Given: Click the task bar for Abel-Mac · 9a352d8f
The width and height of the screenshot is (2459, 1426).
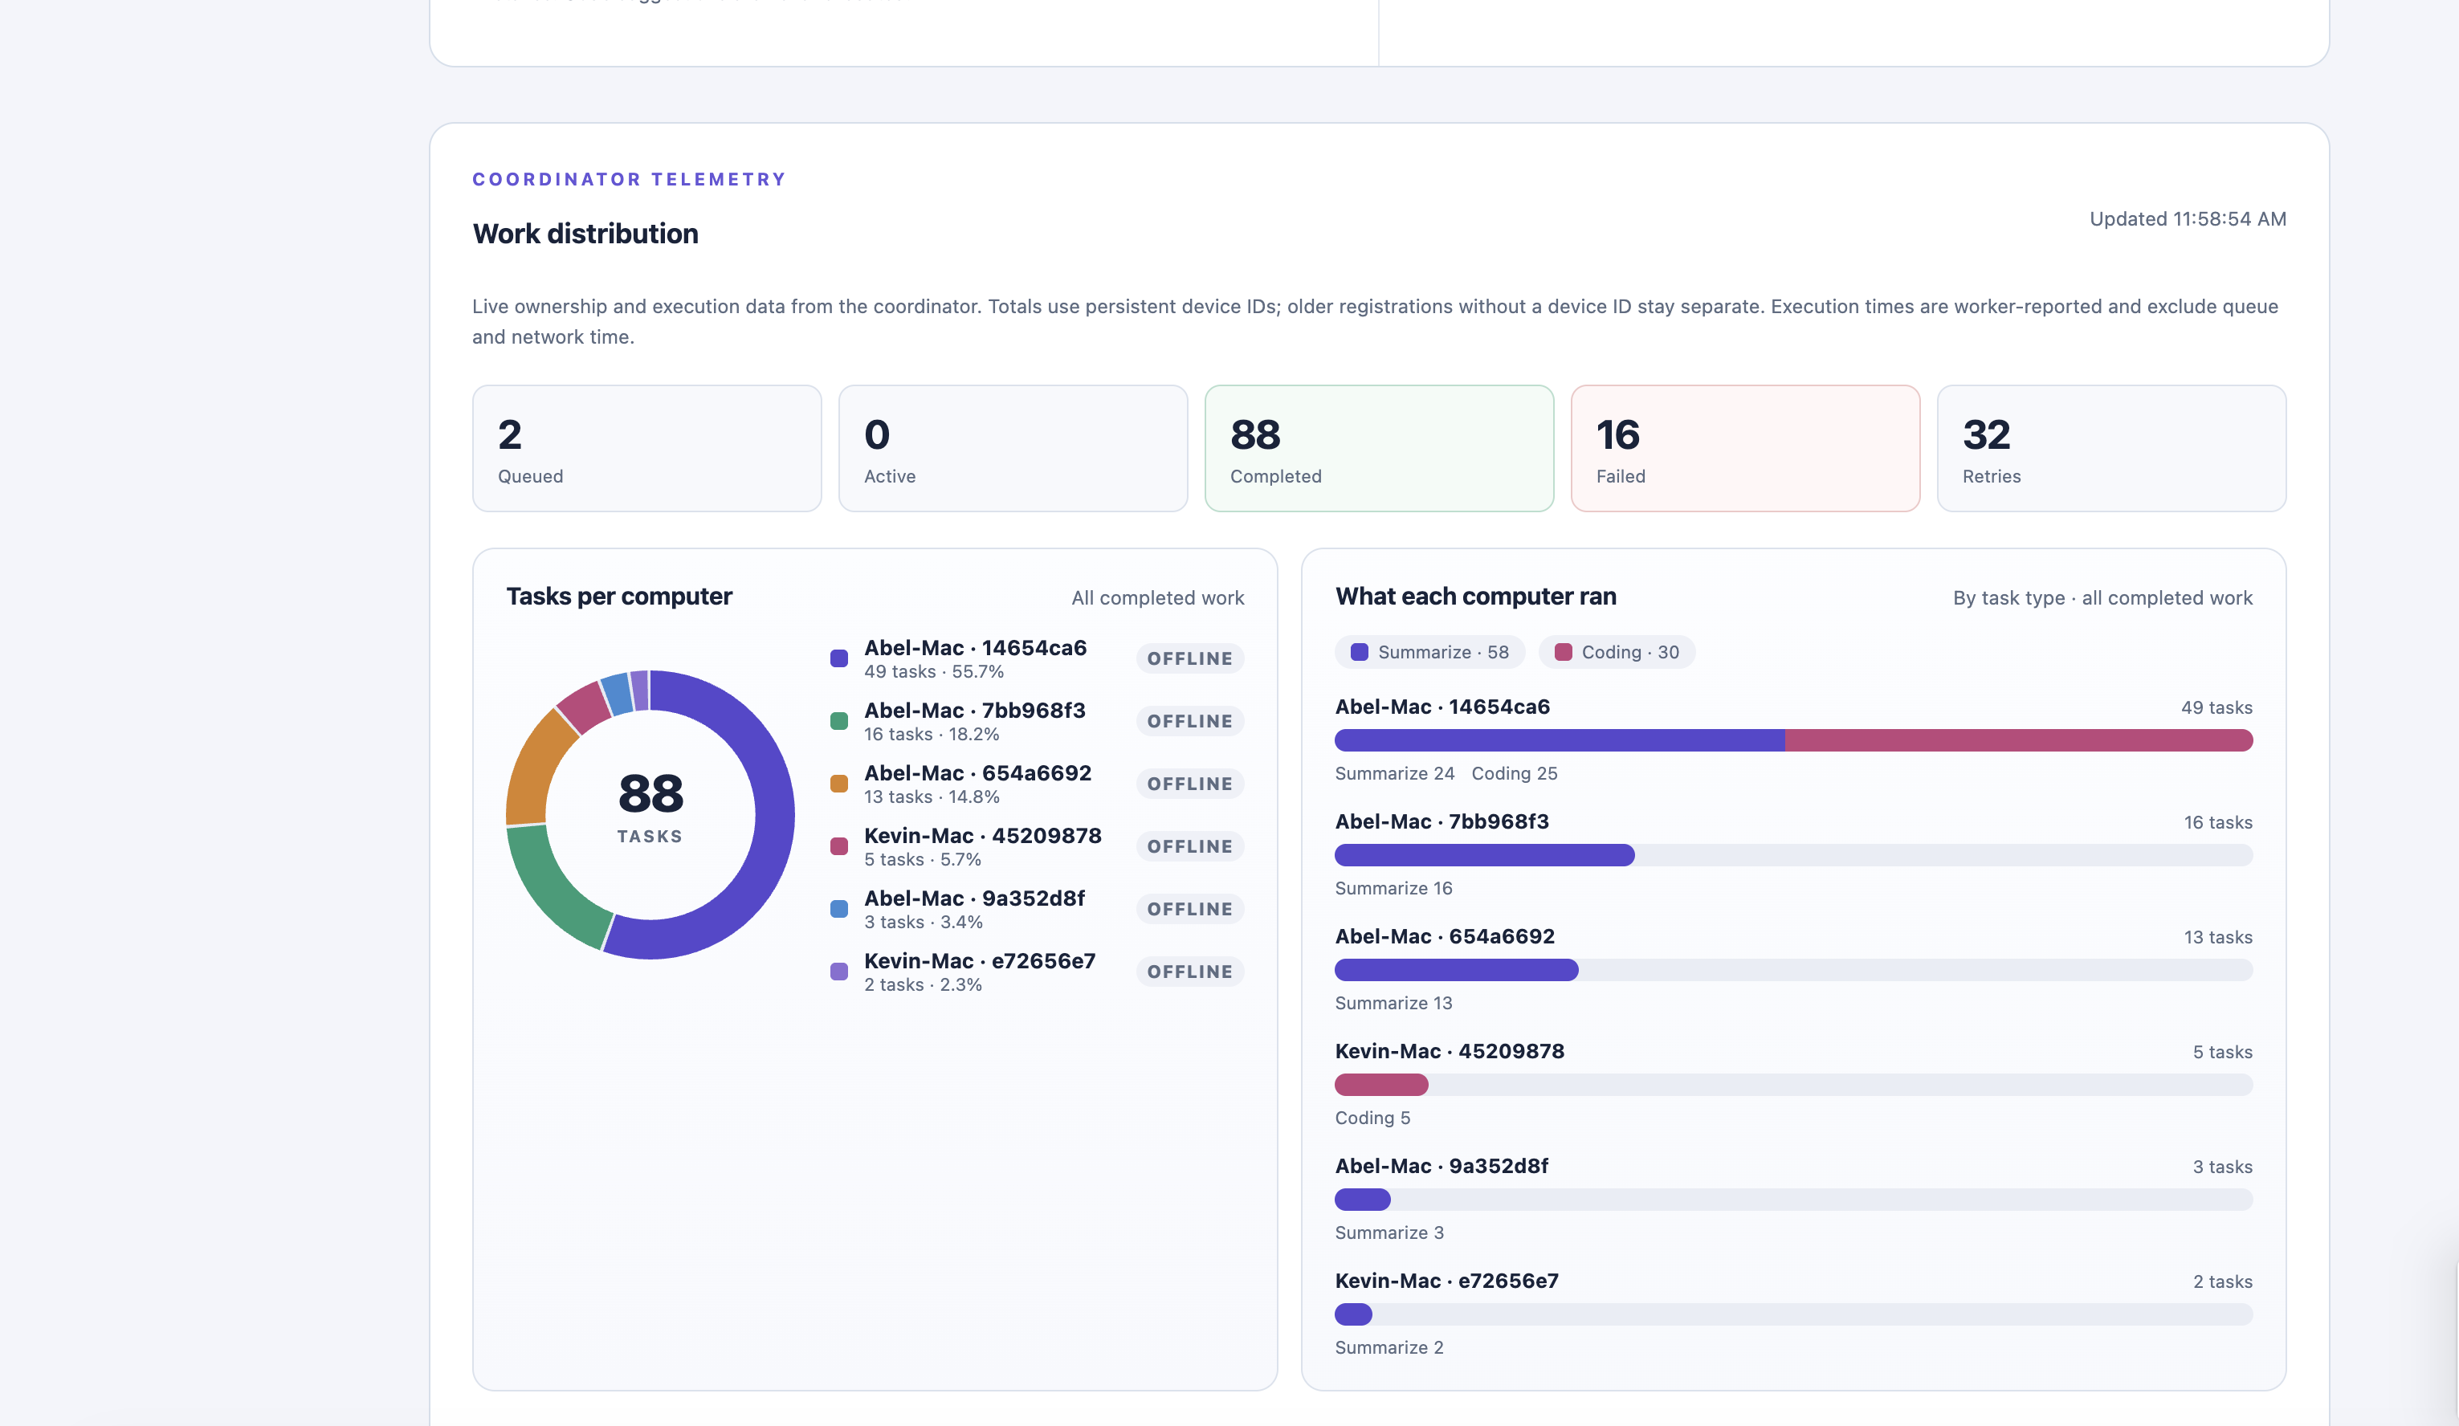Looking at the screenshot, I should point(1793,1200).
